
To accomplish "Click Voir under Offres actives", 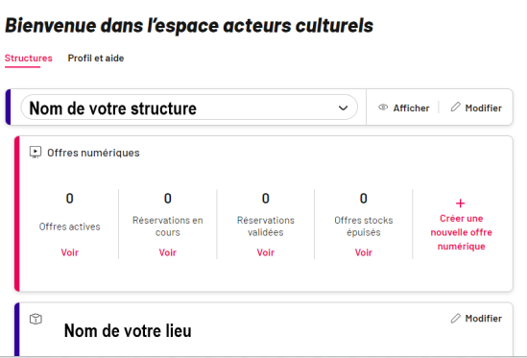I will 69,252.
